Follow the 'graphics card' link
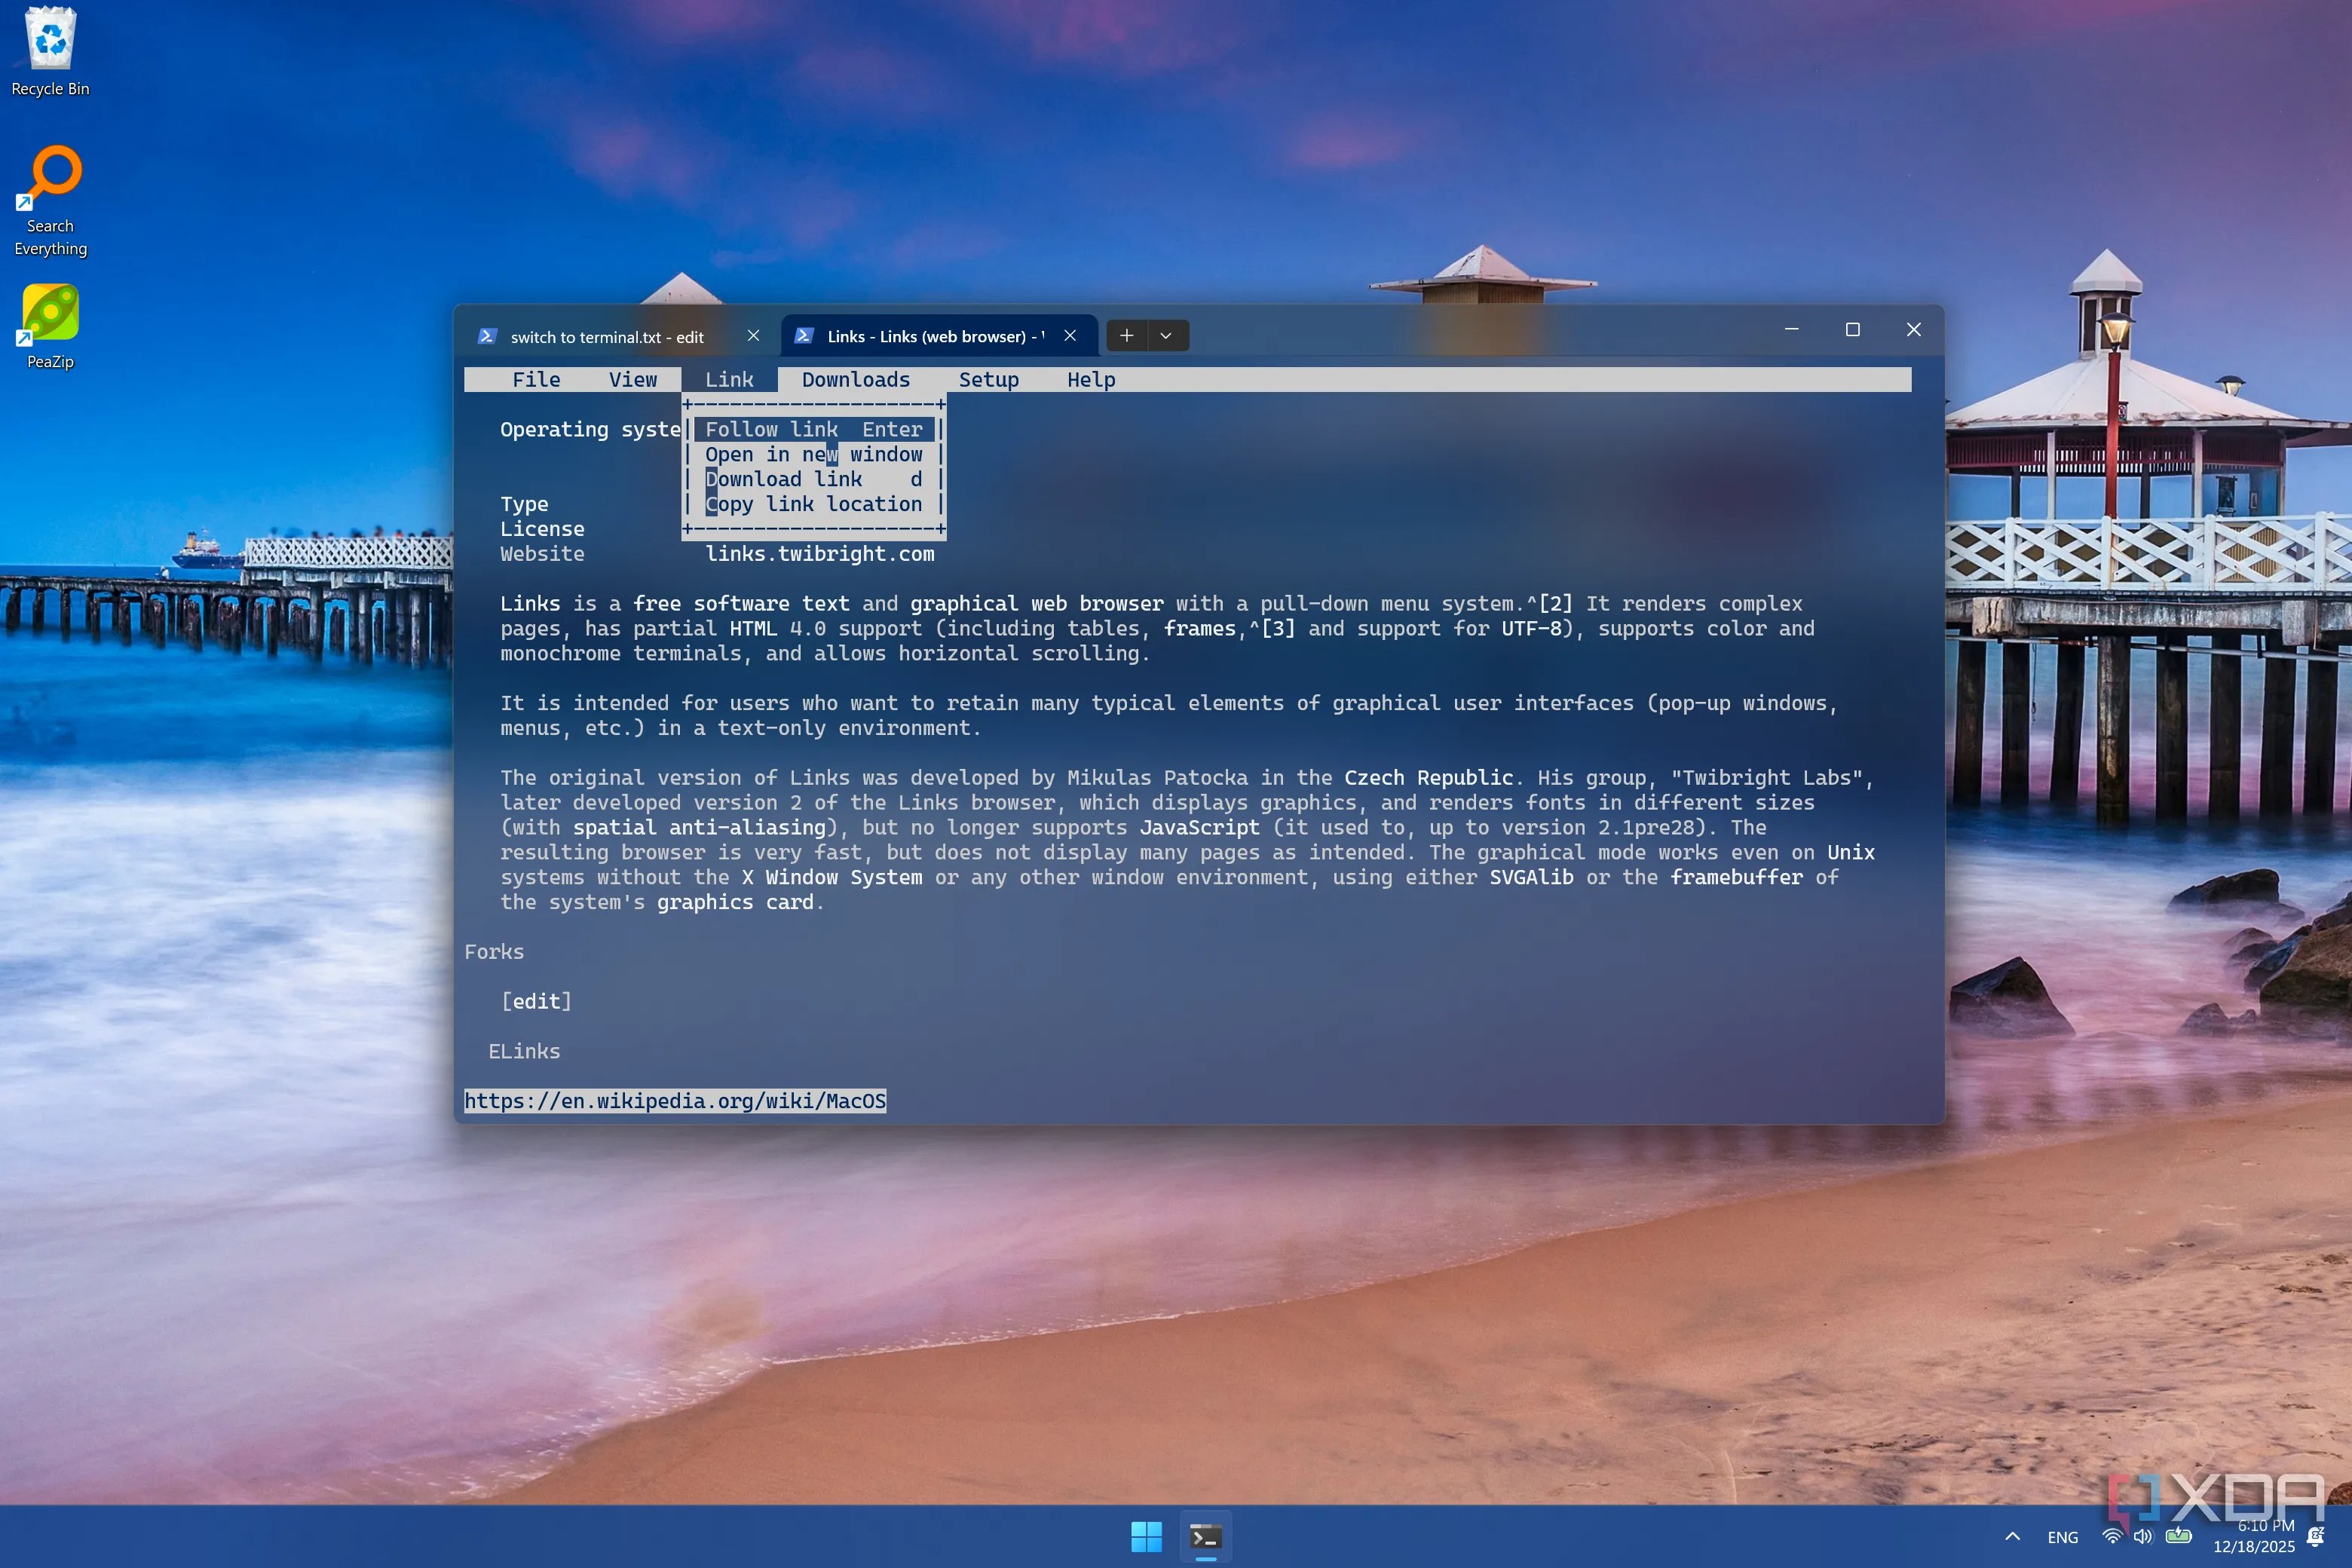The height and width of the screenshot is (1568, 2352). click(735, 903)
